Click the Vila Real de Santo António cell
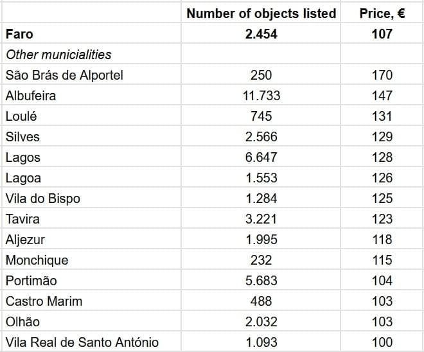The height and width of the screenshot is (352, 424). pyautogui.click(x=82, y=342)
